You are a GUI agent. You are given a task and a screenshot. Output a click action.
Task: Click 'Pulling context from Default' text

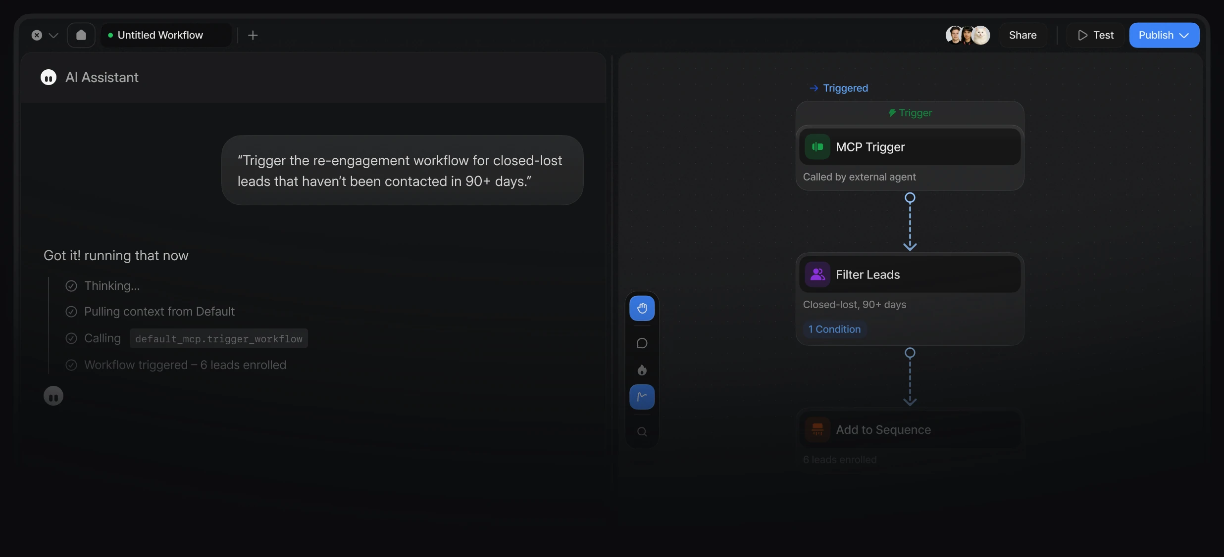[x=159, y=312]
